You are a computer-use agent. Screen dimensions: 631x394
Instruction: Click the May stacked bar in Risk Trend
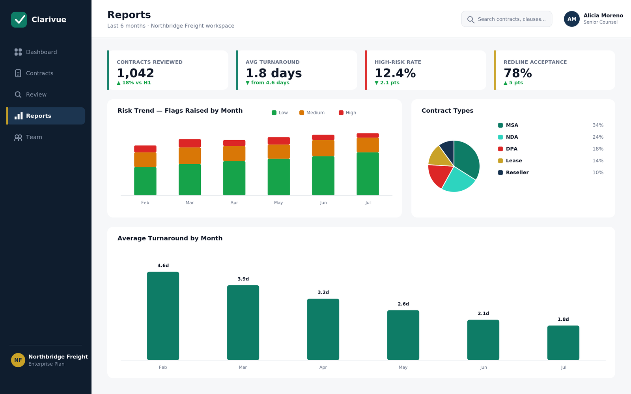[279, 166]
